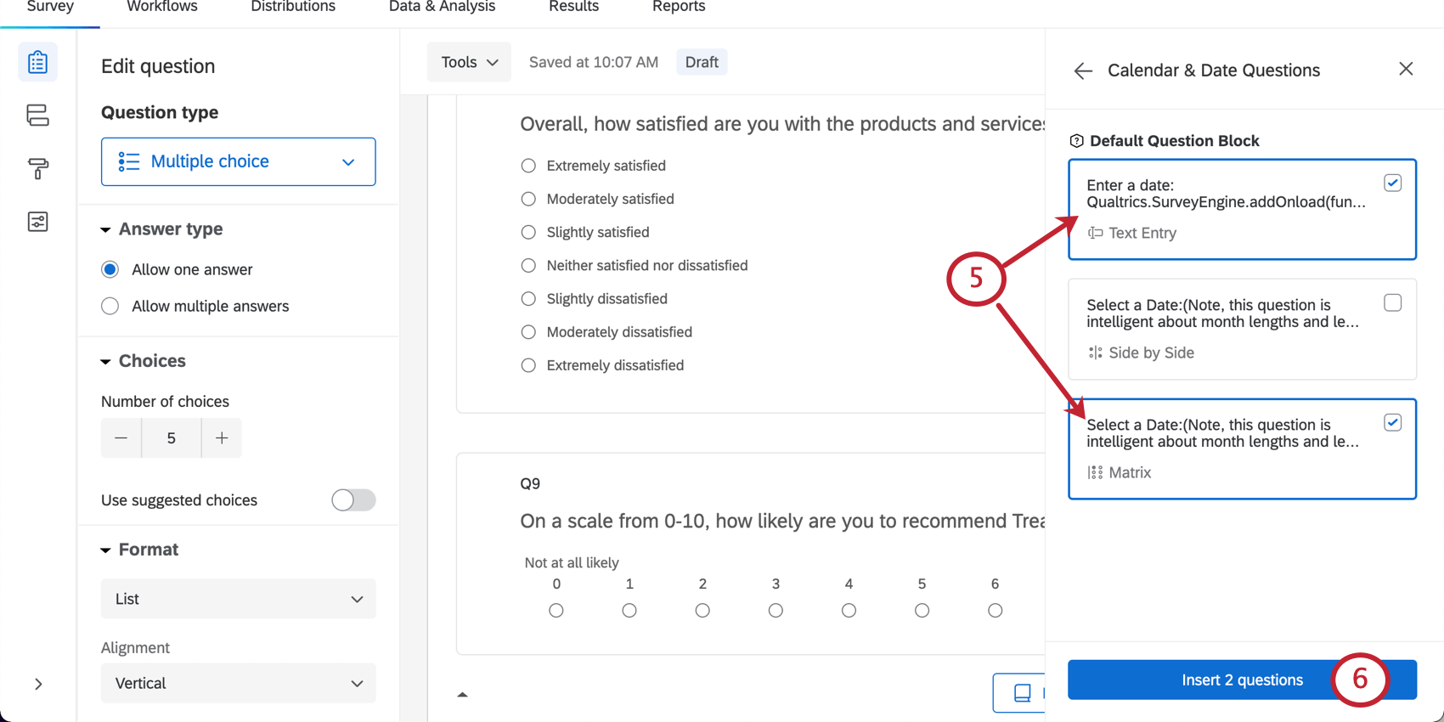
Task: Open survey options icon in sidebar
Action: (x=37, y=222)
